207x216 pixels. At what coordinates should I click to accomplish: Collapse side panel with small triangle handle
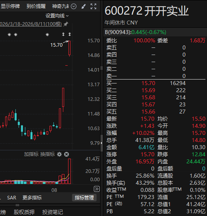point(102,143)
